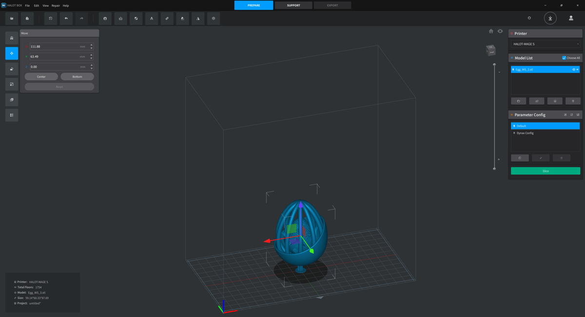This screenshot has width=585, height=317.
Task: Select the layout arrange tool in sidebar
Action: [x=12, y=115]
